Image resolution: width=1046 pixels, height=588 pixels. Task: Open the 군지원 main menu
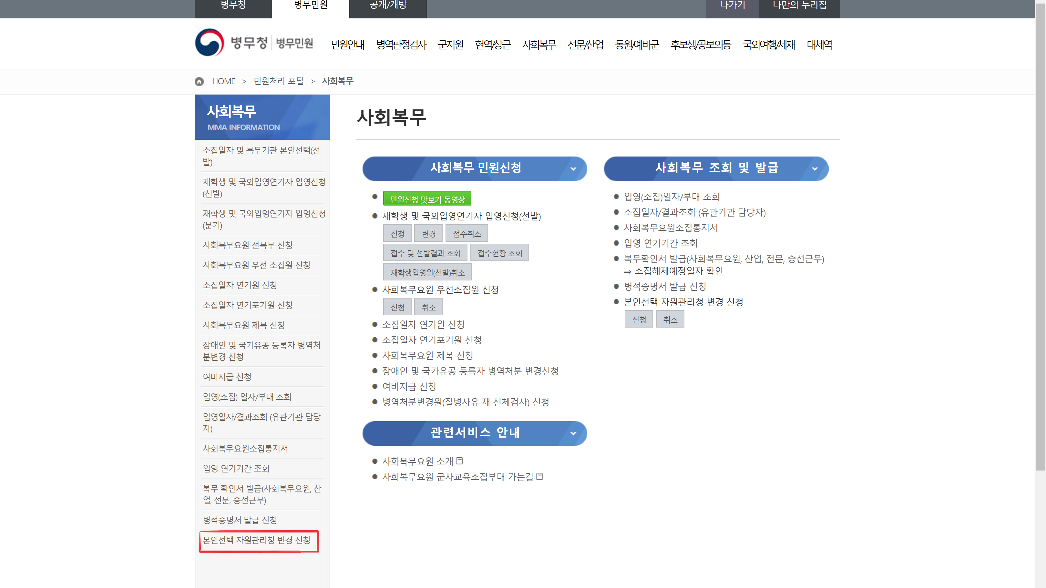point(451,45)
